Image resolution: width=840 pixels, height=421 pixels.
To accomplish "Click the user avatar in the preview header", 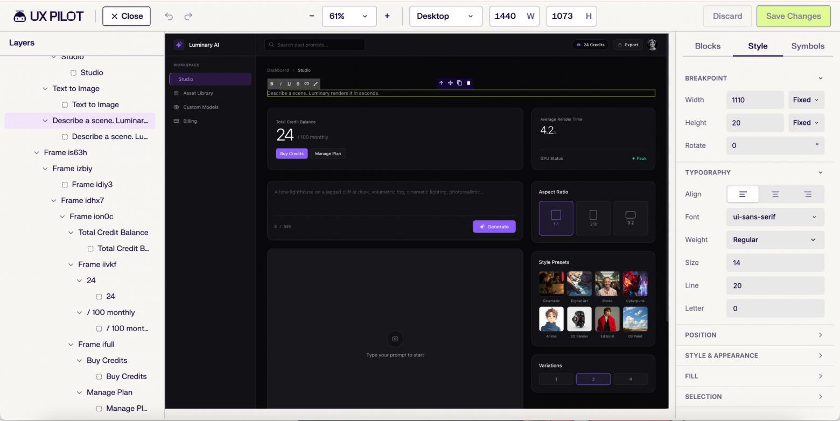I will (652, 45).
